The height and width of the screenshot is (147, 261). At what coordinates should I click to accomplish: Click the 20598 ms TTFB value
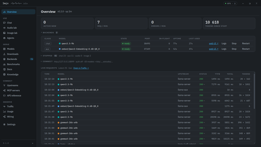(215, 117)
